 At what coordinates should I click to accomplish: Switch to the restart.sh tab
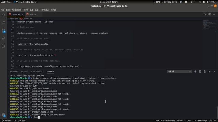[x=16, y=14]
